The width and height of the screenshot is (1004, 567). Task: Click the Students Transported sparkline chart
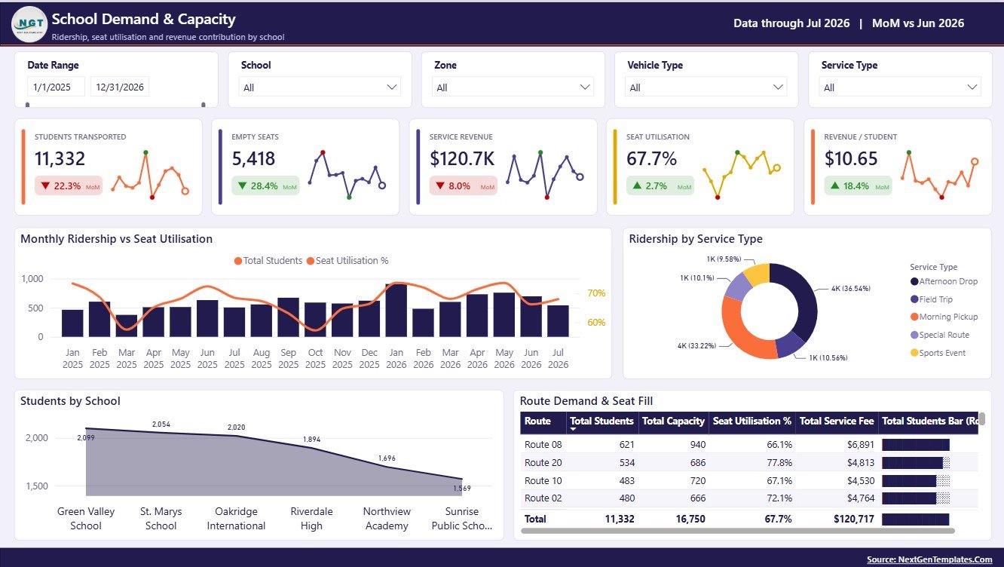point(149,174)
